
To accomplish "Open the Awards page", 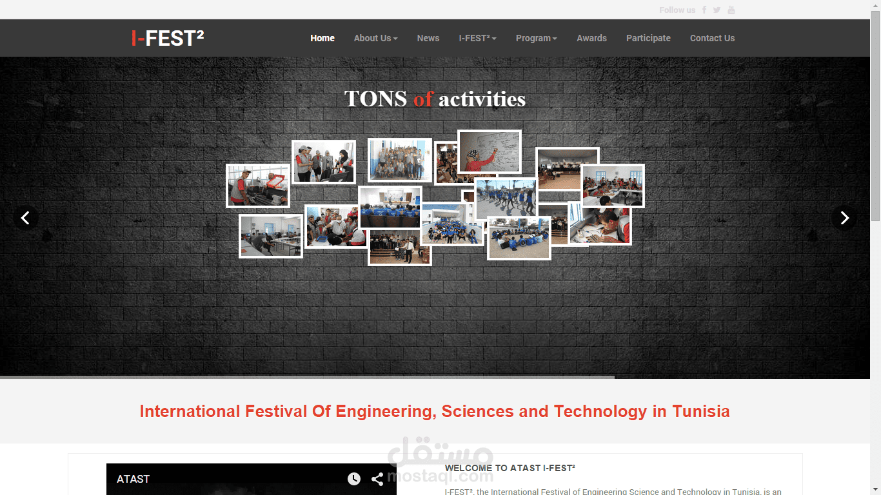I will click(591, 38).
